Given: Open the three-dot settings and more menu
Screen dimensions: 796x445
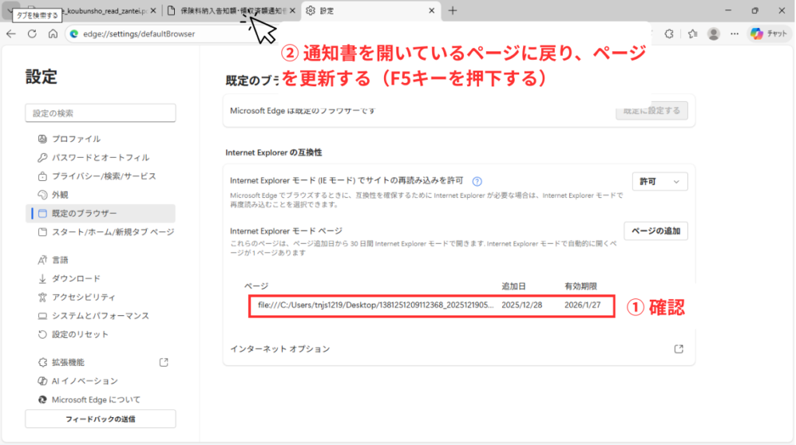Looking at the screenshot, I should [735, 34].
